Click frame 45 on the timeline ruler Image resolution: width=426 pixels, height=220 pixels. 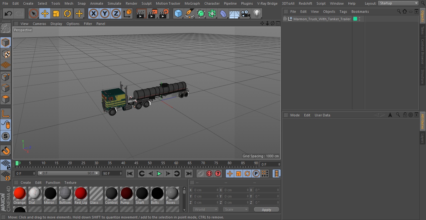[136, 163]
